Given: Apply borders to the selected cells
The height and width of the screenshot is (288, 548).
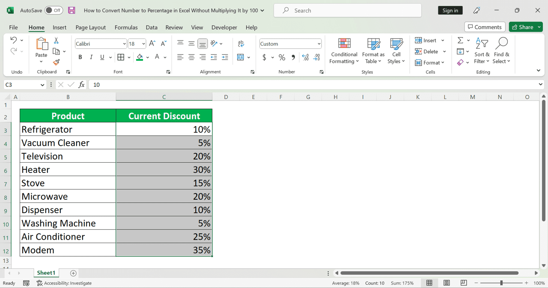Looking at the screenshot, I should click(x=121, y=57).
